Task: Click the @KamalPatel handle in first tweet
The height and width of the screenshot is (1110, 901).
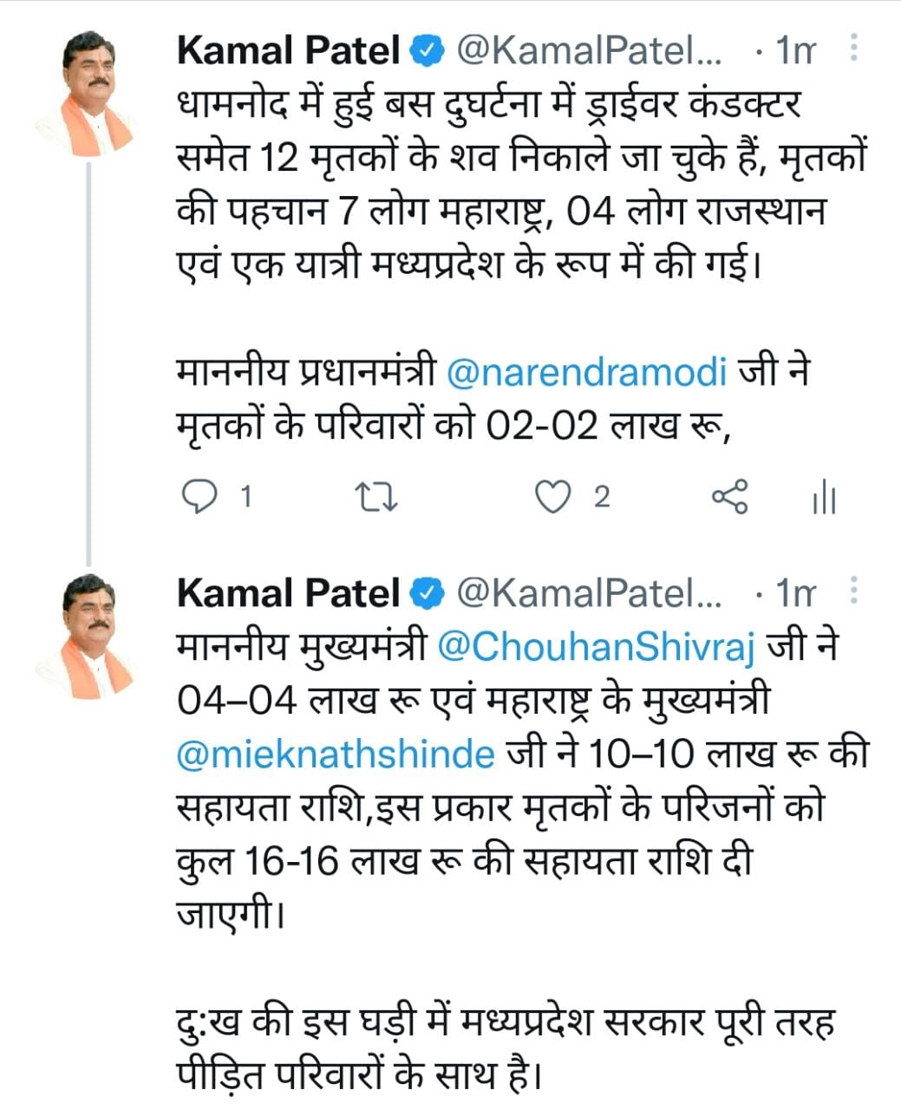Action: (x=589, y=52)
